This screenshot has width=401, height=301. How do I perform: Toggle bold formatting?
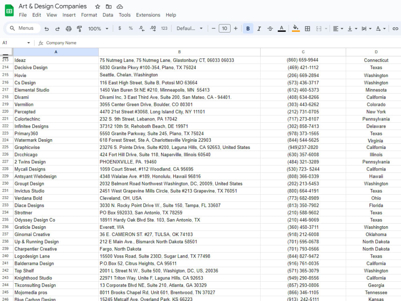(248, 28)
